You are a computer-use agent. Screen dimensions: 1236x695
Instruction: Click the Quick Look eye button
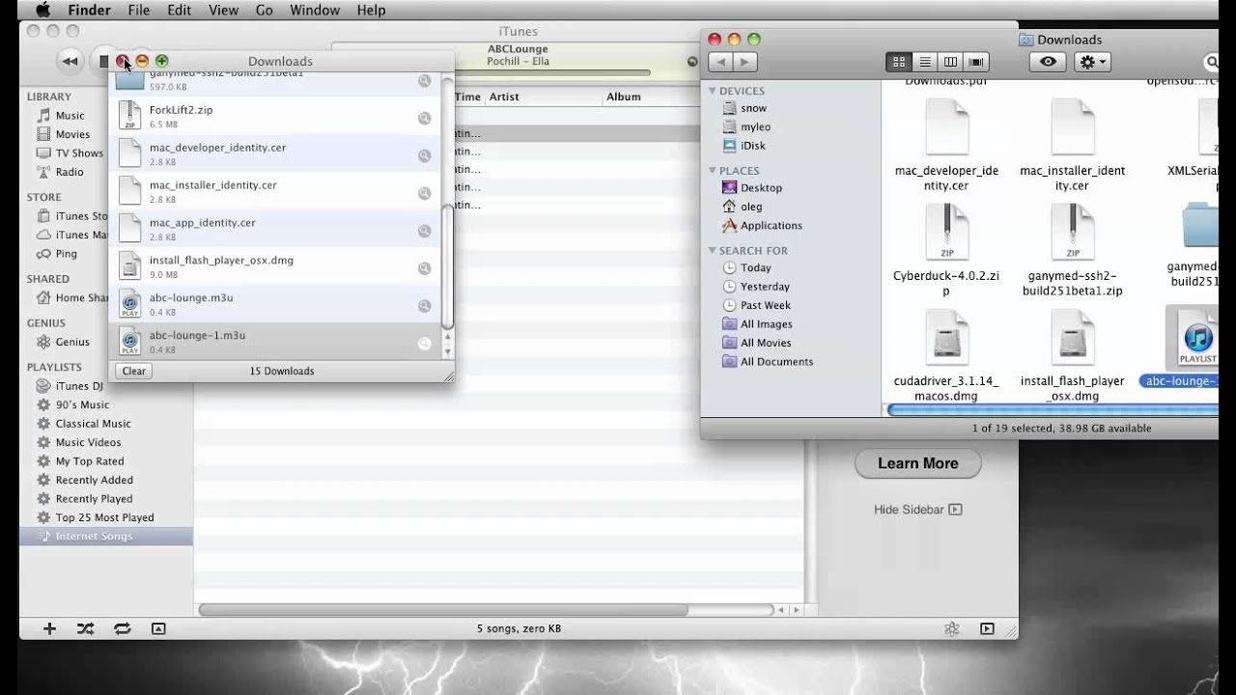click(x=1048, y=62)
